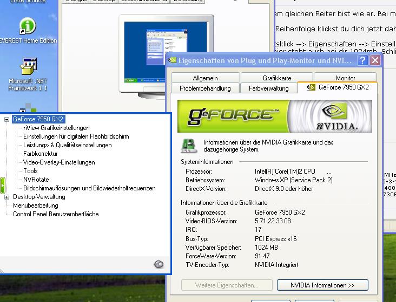Click the PCI Express x16 bus type value

(275, 238)
